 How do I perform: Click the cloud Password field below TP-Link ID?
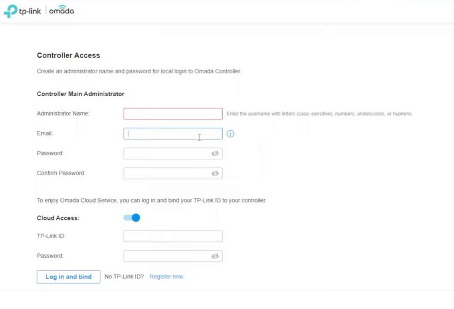click(x=167, y=256)
